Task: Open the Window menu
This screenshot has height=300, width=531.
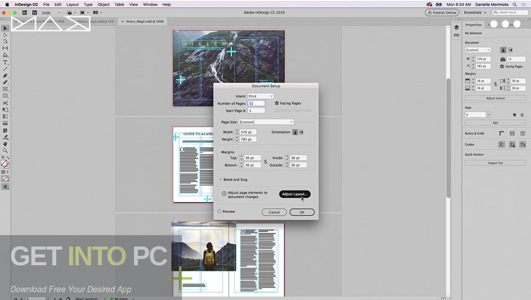Action: click(x=150, y=4)
